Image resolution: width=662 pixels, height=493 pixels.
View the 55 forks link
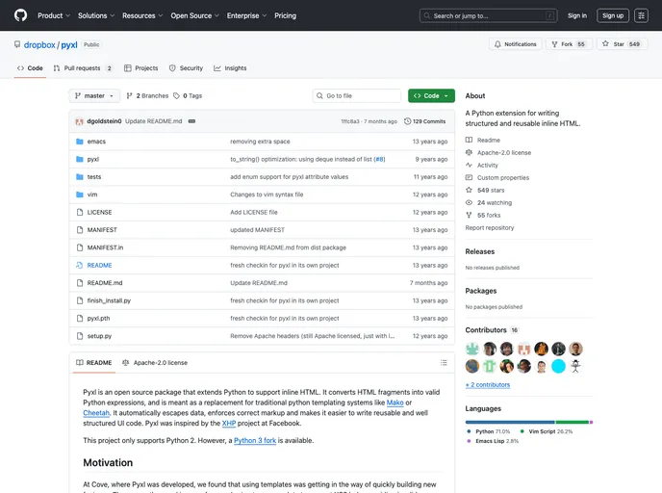click(483, 216)
